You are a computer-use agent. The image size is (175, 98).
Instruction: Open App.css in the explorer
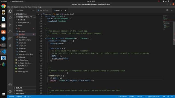pos(22,31)
